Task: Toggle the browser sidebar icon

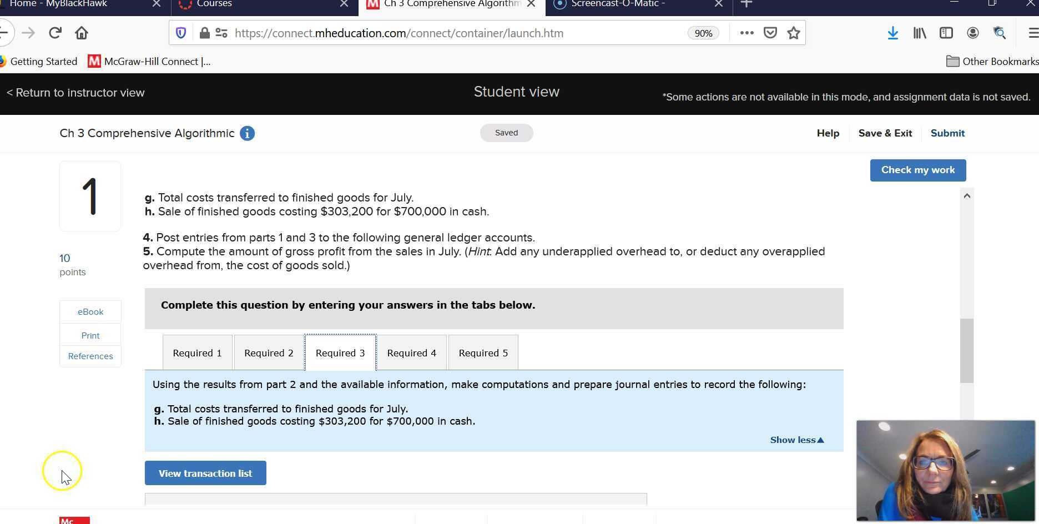Action: coord(946,33)
